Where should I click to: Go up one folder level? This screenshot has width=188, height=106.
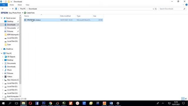click(x=13, y=9)
